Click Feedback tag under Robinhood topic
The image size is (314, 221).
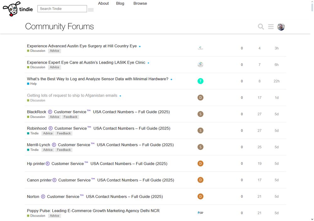click(64, 133)
